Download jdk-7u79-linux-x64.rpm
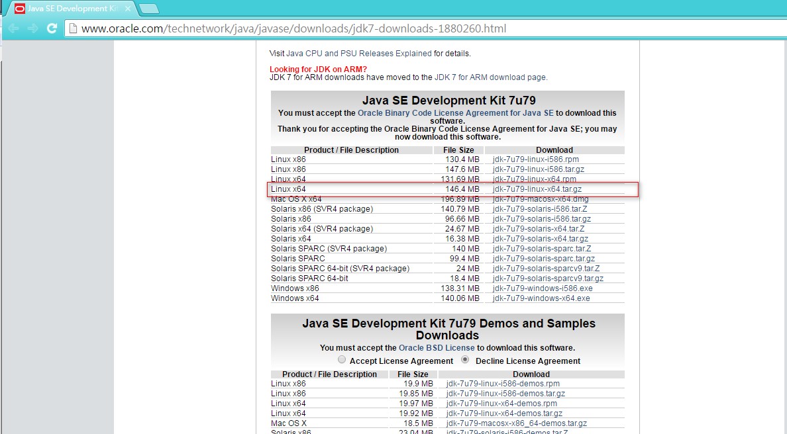 pos(534,179)
